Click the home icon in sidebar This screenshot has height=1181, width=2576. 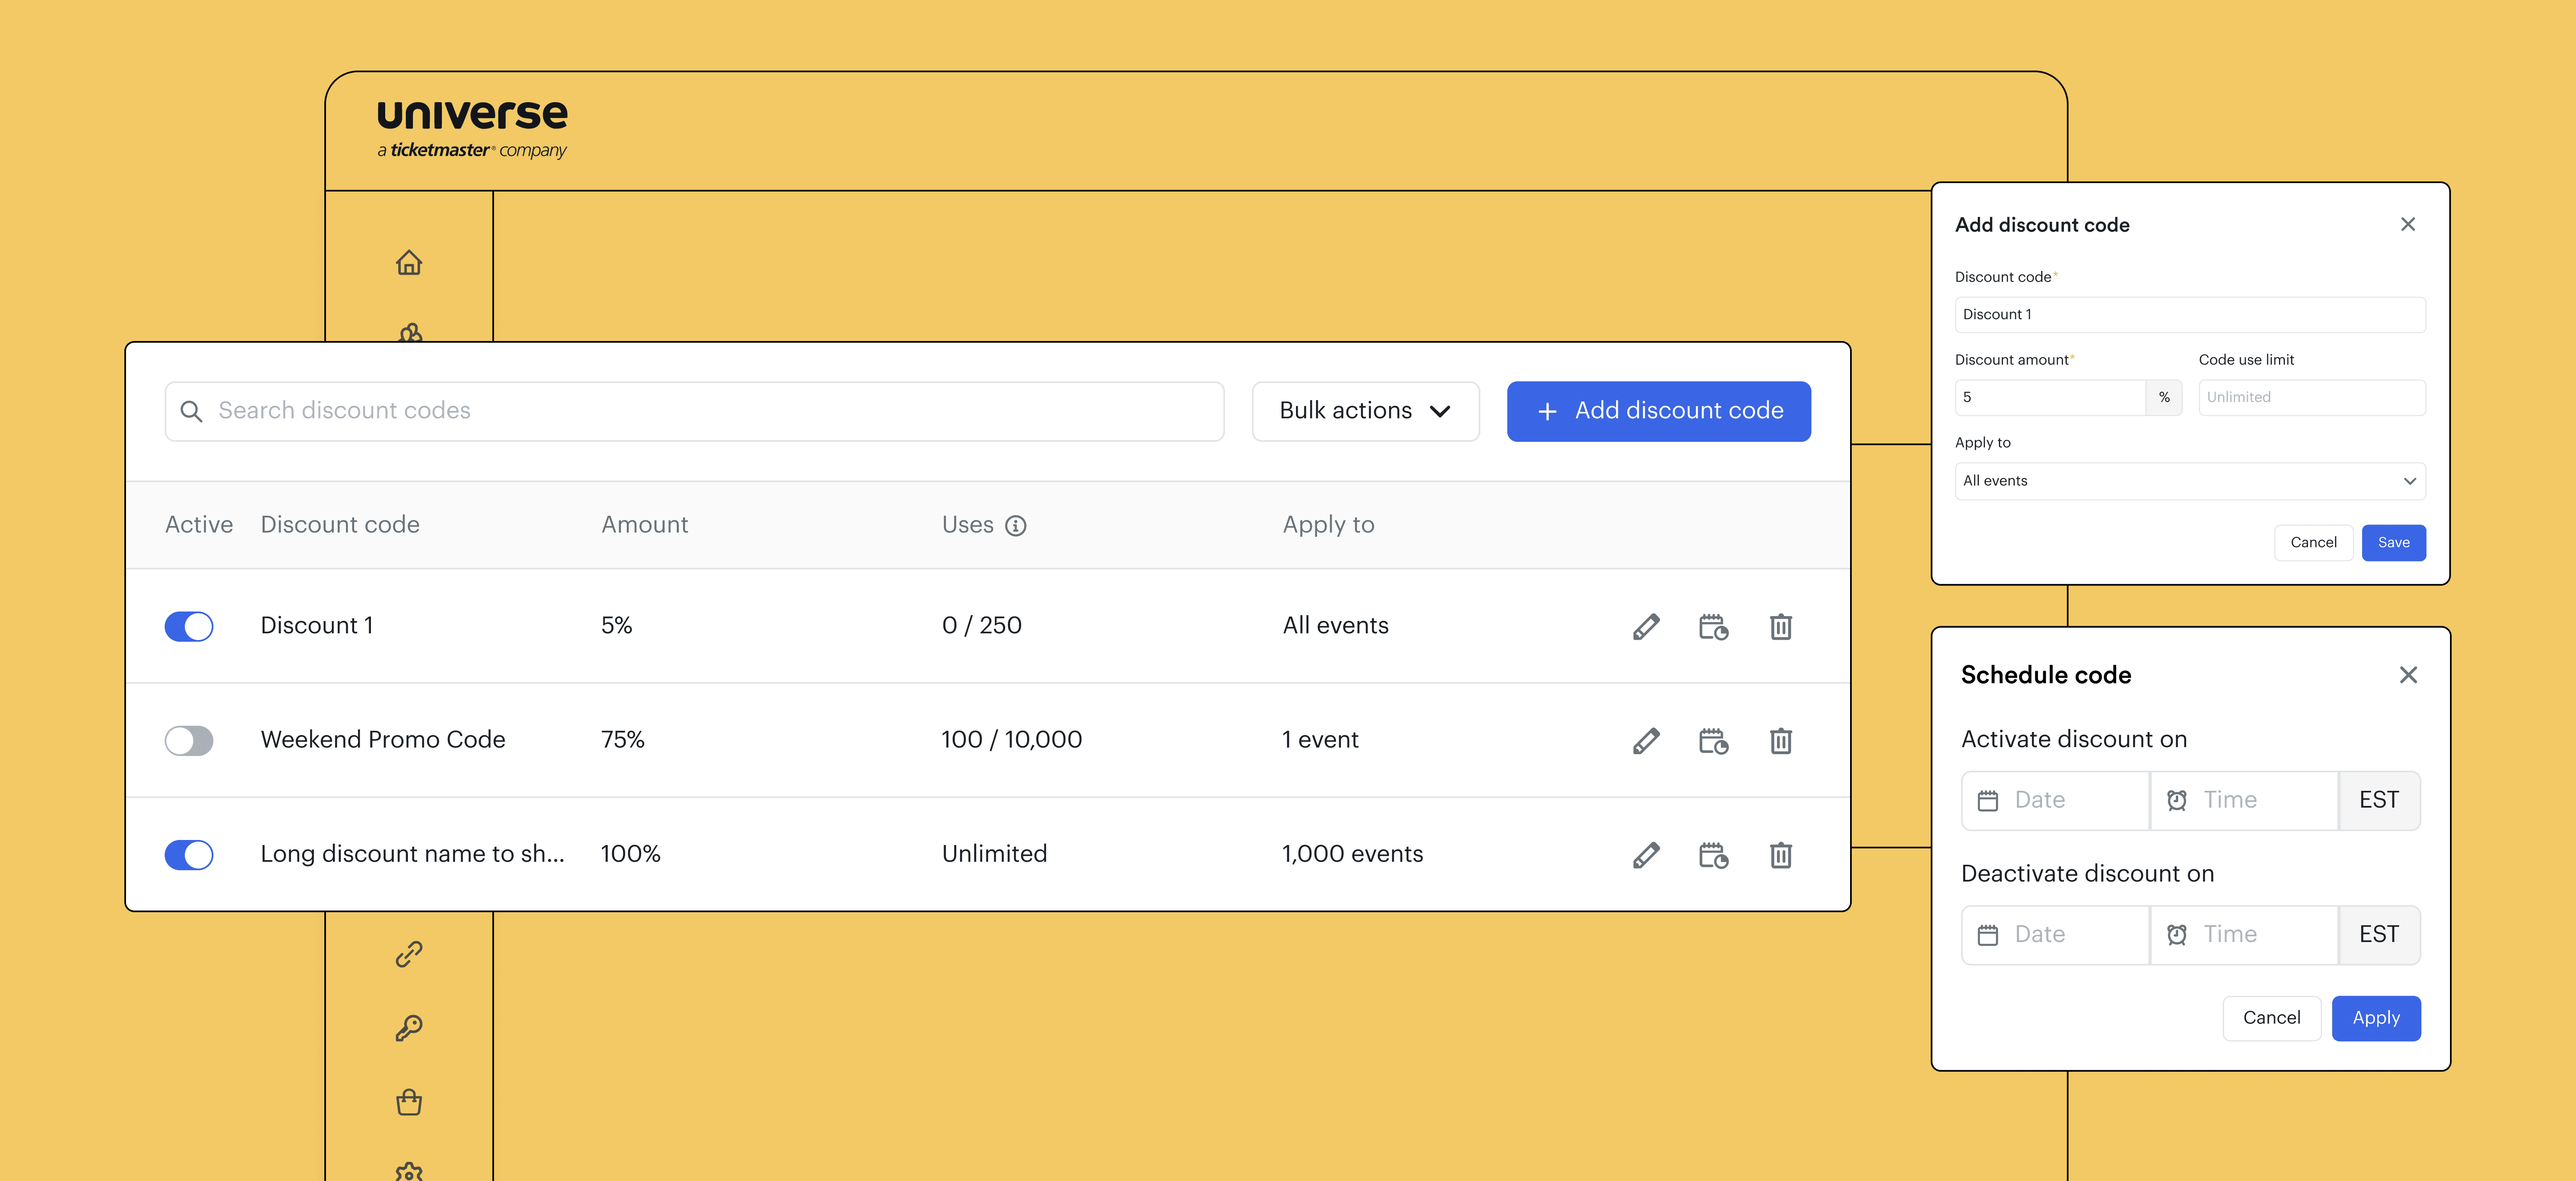click(x=409, y=263)
